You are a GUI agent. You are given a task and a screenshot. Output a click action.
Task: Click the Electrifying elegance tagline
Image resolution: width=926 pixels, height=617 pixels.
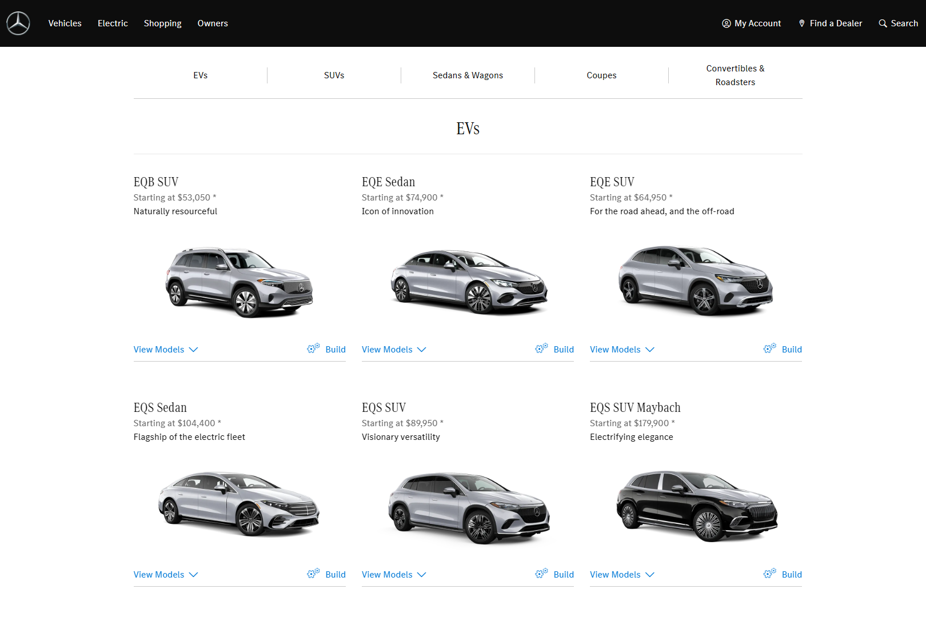pos(632,437)
